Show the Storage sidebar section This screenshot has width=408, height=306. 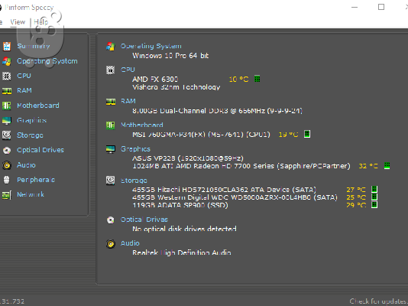[x=30, y=135]
